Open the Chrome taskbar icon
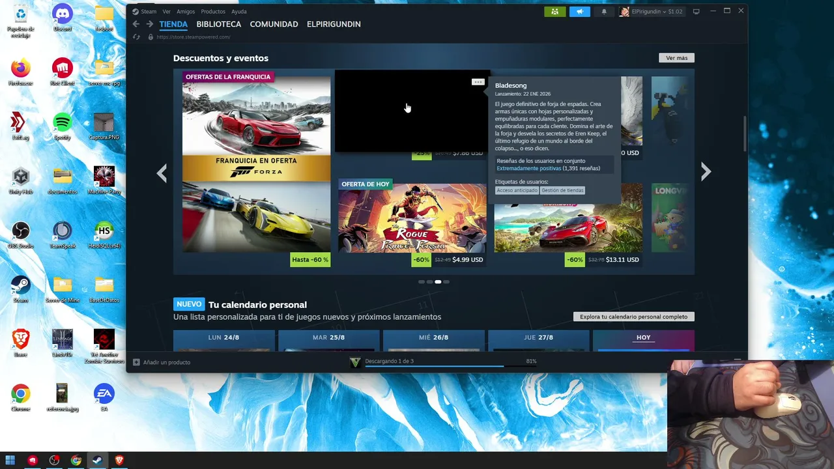 pyautogui.click(x=76, y=461)
